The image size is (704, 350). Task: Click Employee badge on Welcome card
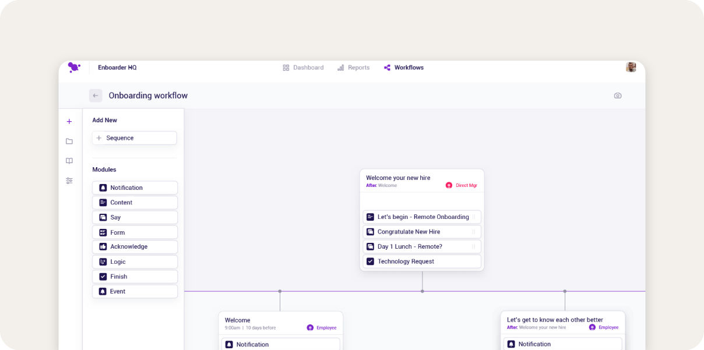[x=322, y=328]
